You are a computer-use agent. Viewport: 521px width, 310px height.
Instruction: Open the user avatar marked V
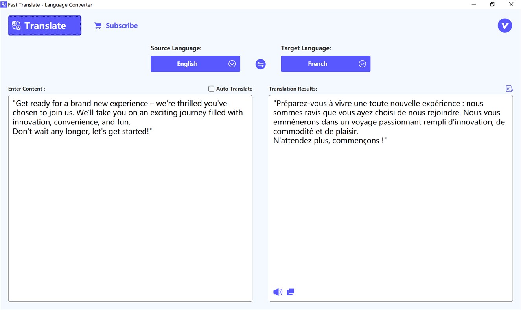[x=505, y=25]
